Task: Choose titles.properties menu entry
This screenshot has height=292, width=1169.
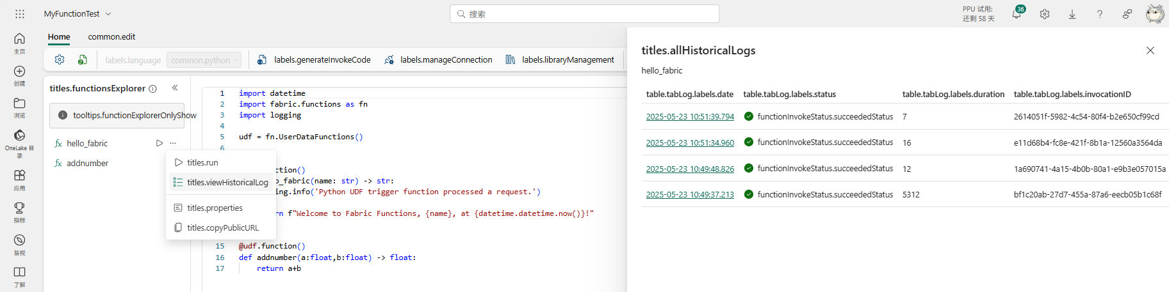Action: click(x=221, y=208)
